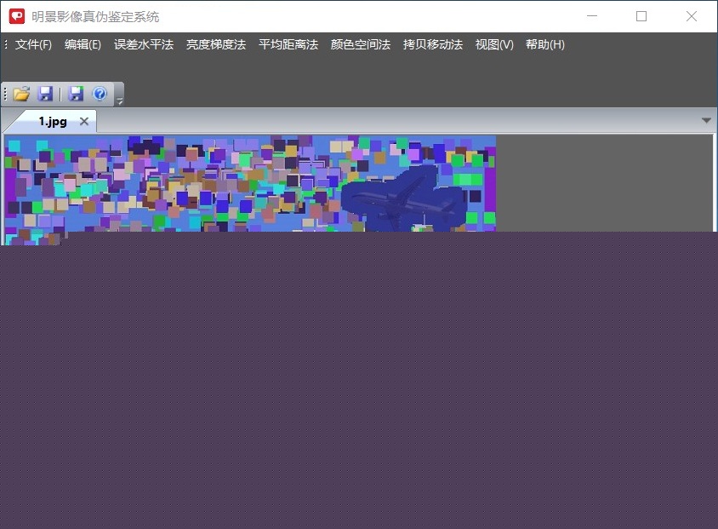Screen dimensions: 718x529
Task: Open the 帮助(H) menu
Action: (545, 44)
